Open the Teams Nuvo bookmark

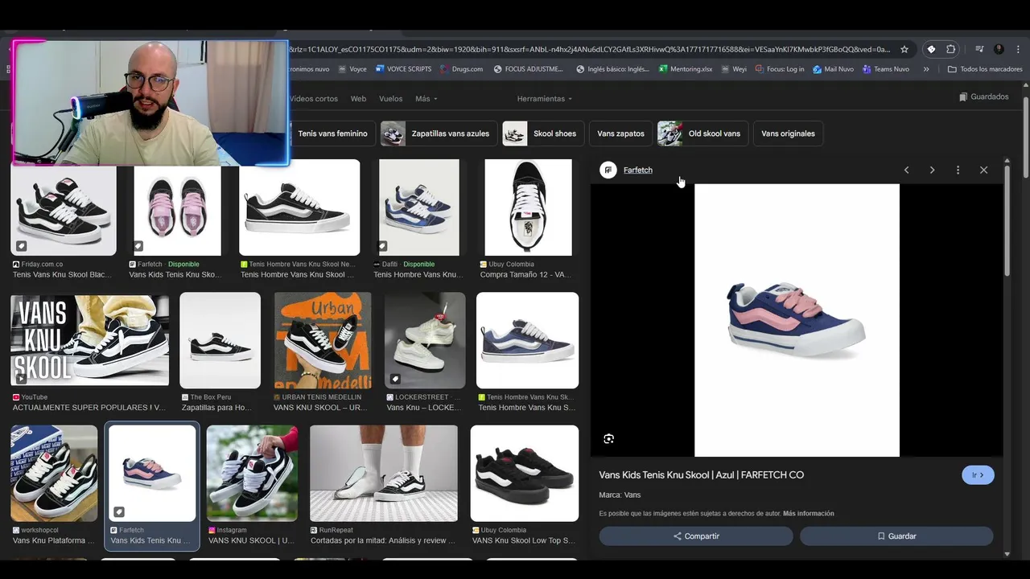(885, 69)
